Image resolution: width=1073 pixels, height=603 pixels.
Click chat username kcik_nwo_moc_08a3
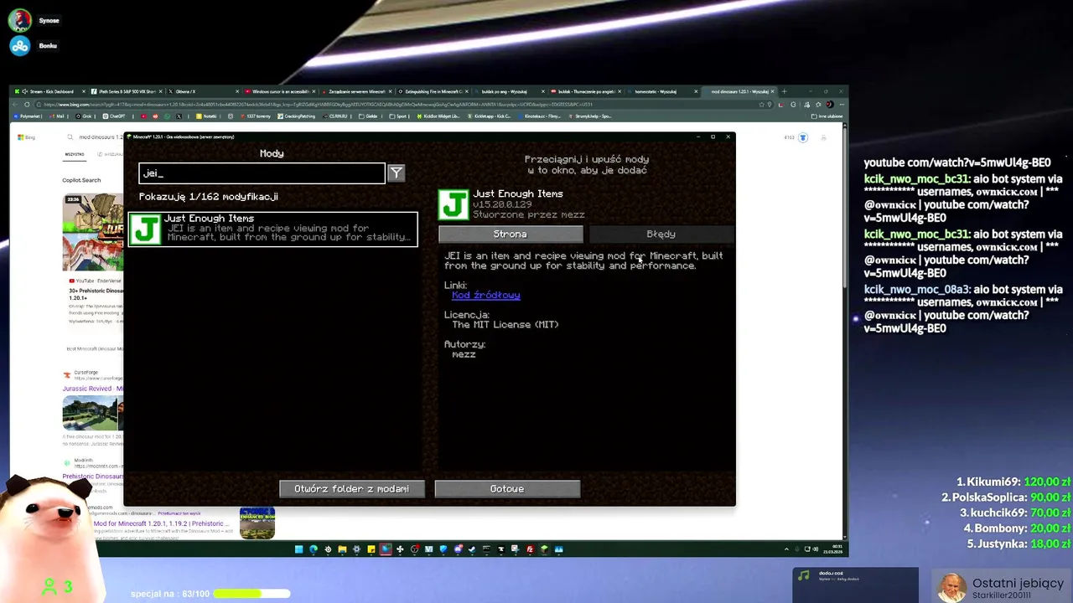pos(917,290)
